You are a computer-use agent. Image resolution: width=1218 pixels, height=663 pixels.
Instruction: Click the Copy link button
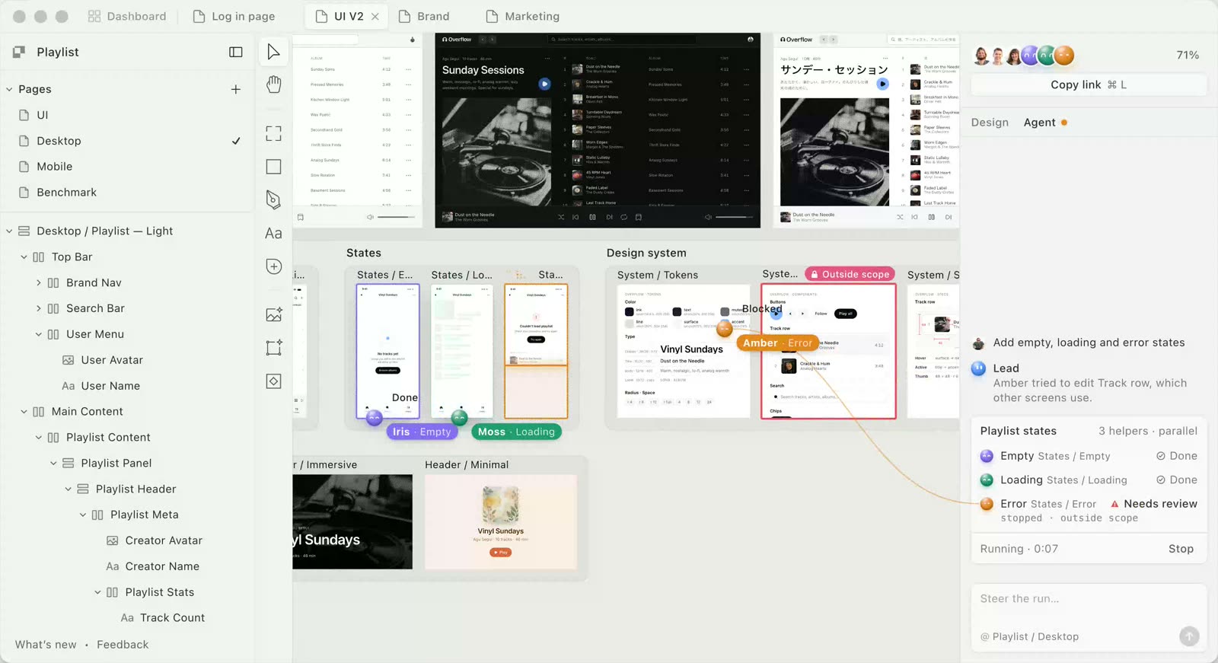coord(1089,84)
